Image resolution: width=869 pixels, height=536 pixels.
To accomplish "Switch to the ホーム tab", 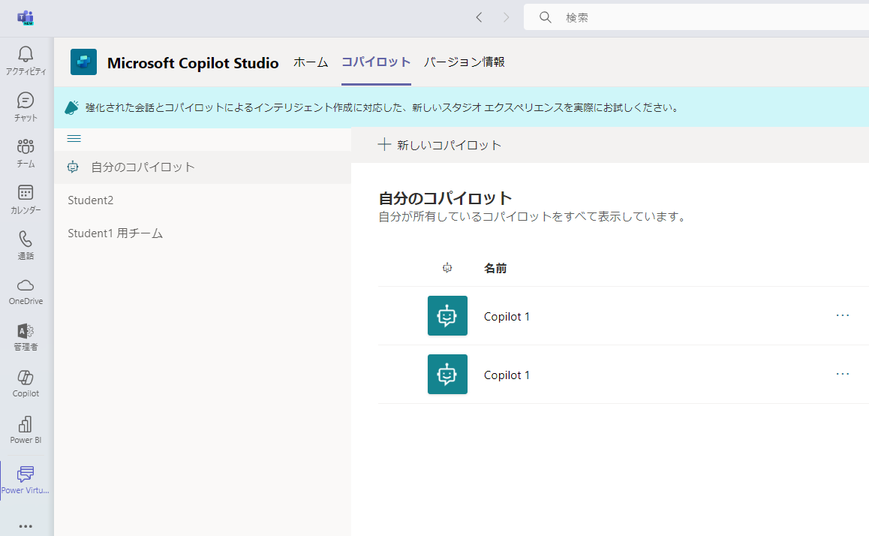I will pos(311,62).
